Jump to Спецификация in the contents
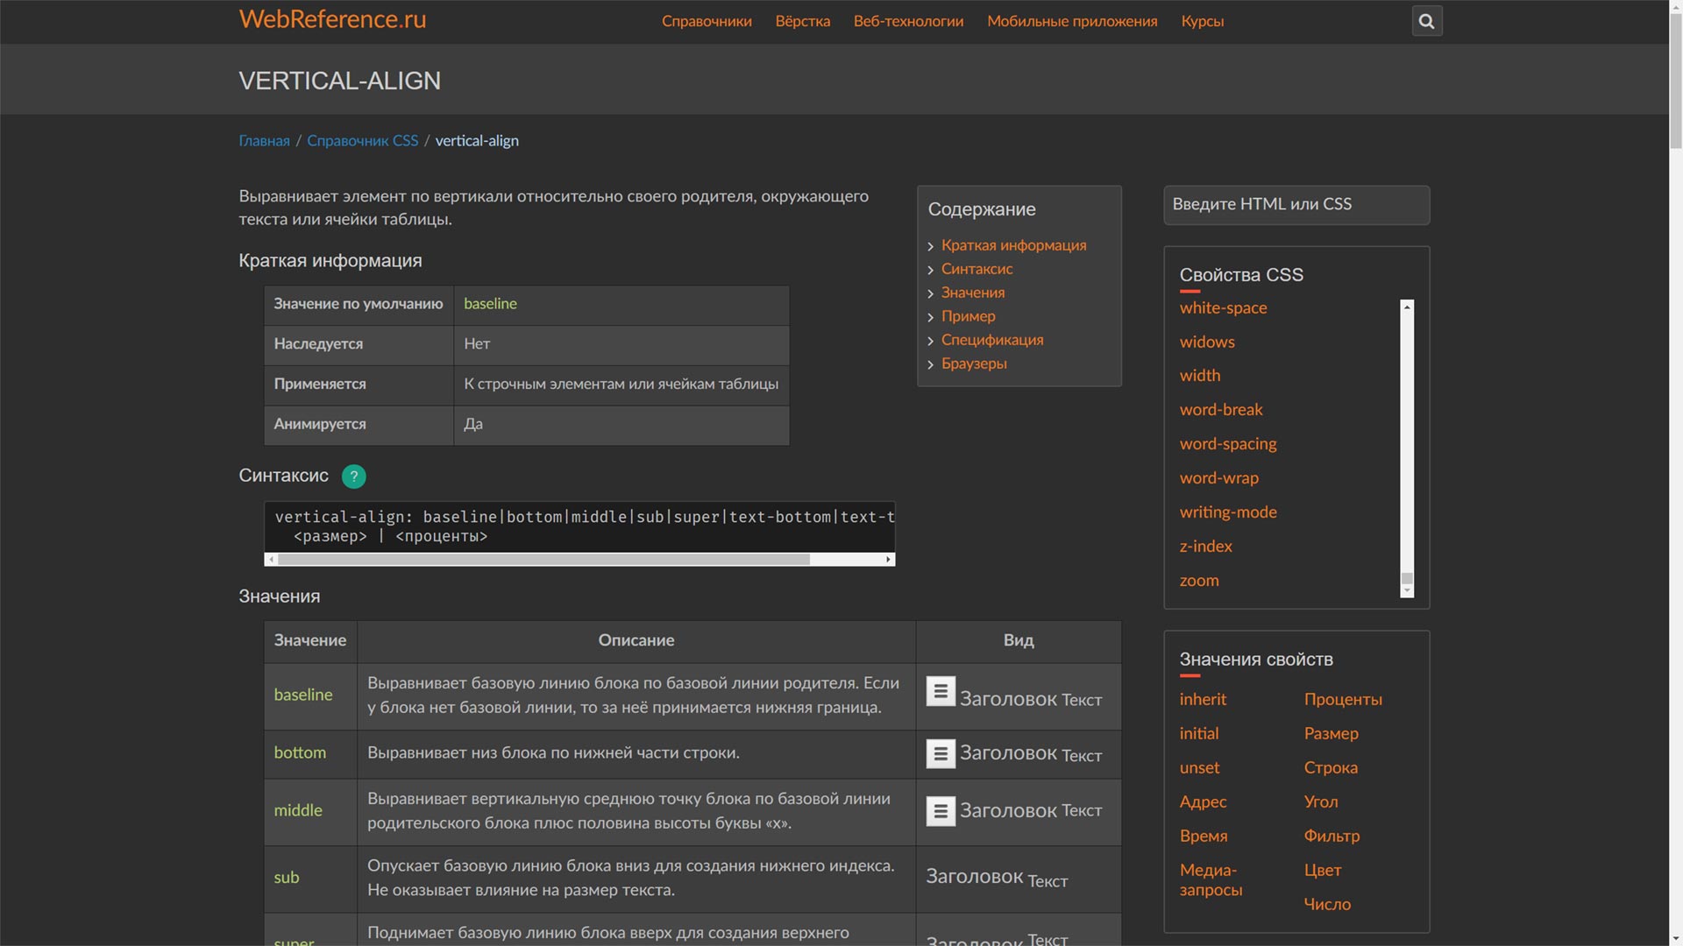 [x=992, y=340]
